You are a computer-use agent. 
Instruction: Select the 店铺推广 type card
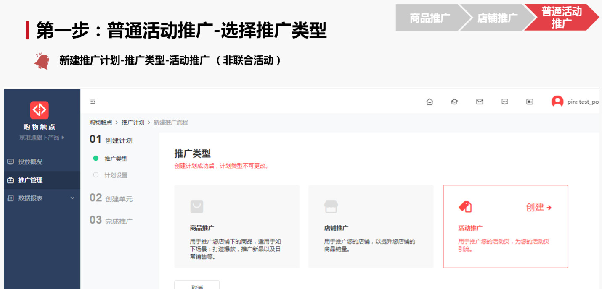371,227
